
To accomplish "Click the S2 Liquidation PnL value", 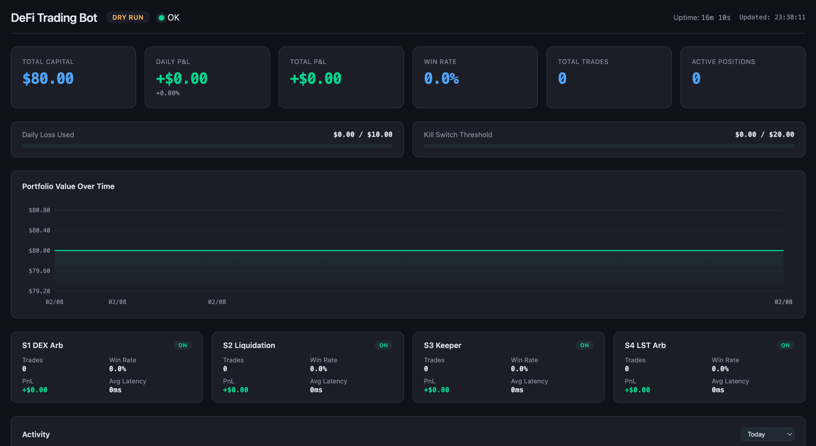I will click(236, 390).
